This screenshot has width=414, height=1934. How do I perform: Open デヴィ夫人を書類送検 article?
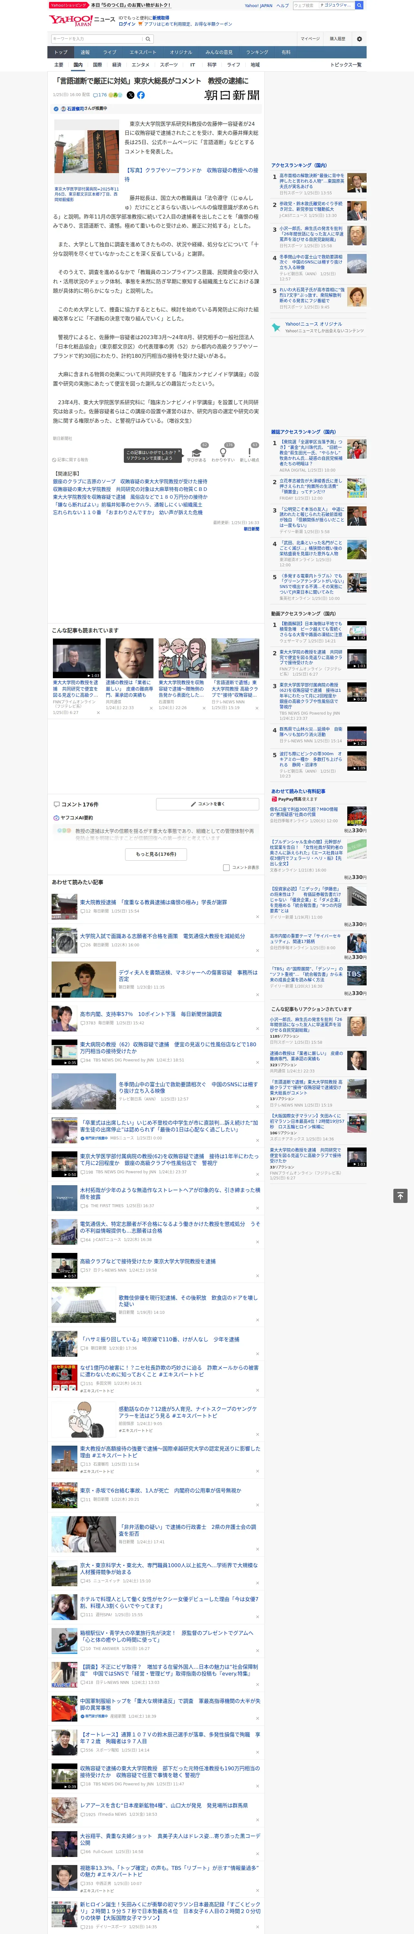coord(188,975)
